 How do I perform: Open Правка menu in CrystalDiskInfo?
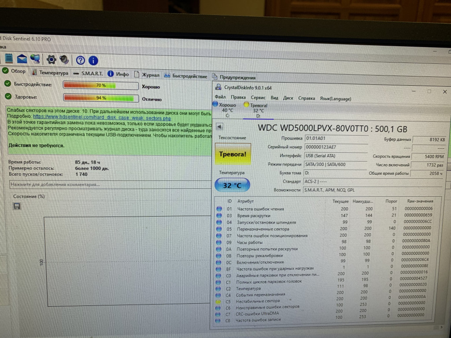click(x=238, y=97)
